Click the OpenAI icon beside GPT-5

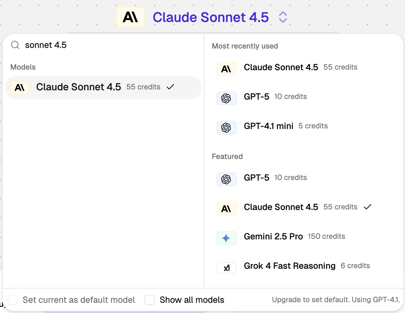coord(227,98)
